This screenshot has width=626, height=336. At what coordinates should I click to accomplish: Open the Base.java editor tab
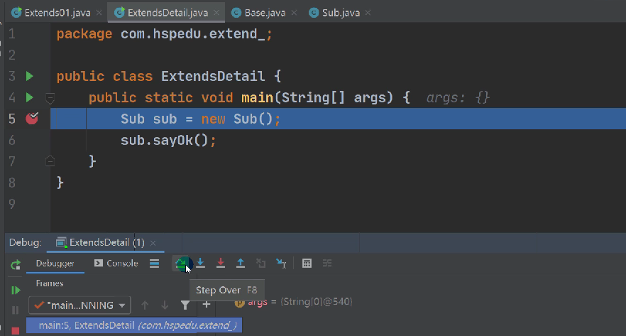tap(265, 13)
